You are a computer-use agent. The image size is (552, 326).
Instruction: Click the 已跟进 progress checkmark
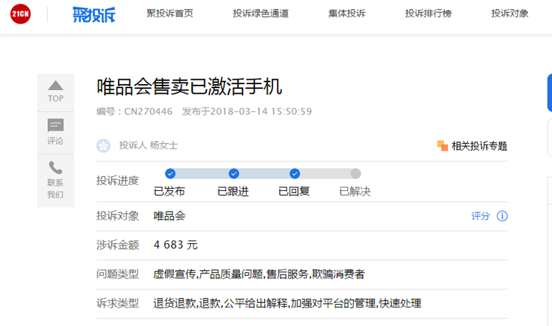tap(234, 174)
